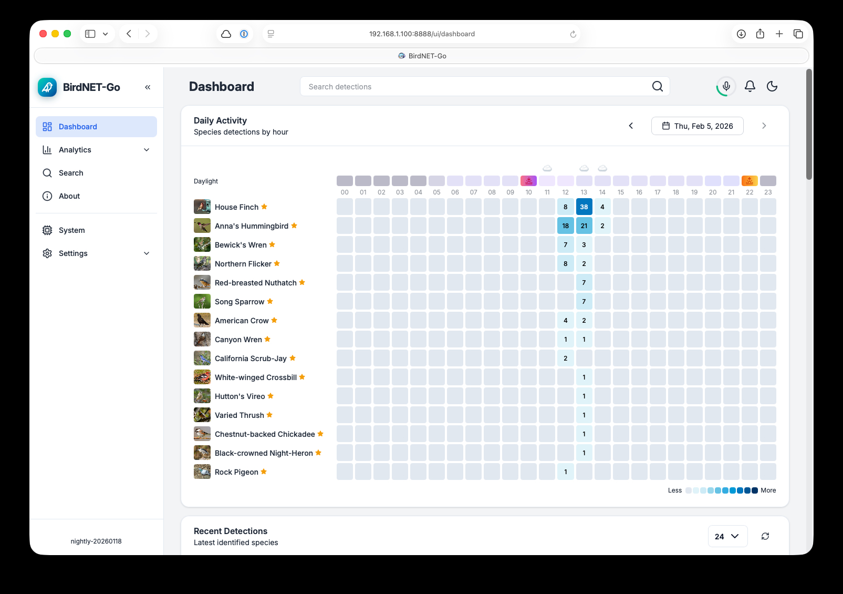The height and width of the screenshot is (594, 843).
Task: Click House Finch 38 detections cell
Action: pos(584,207)
